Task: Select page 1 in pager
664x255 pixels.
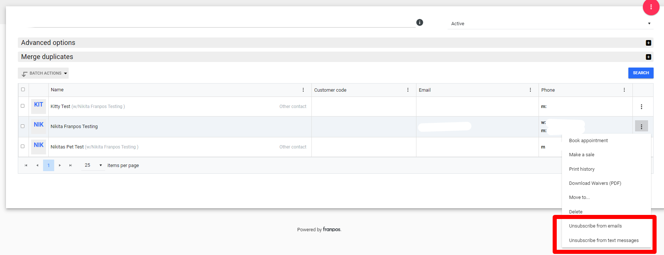Action: tap(49, 165)
